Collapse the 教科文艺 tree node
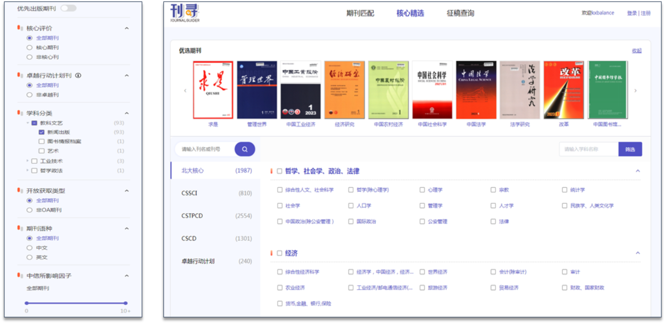 [28, 123]
